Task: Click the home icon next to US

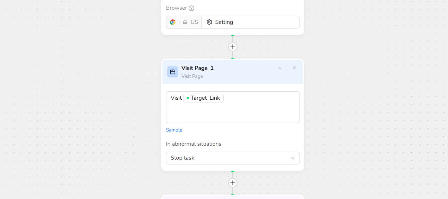Action: [185, 22]
